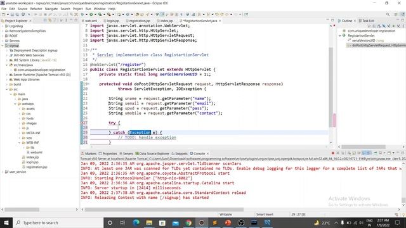
Task: Click the search magnifier icon at top right
Action: [388, 15]
